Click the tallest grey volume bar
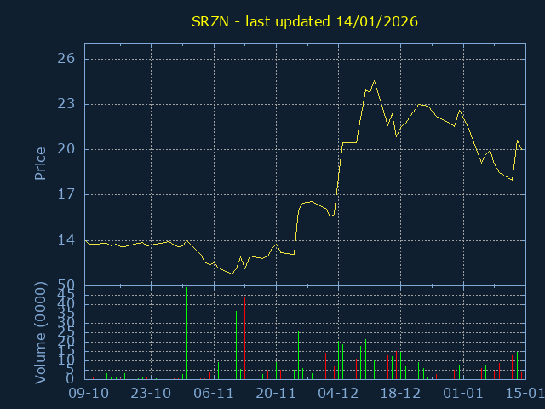 click(186, 333)
